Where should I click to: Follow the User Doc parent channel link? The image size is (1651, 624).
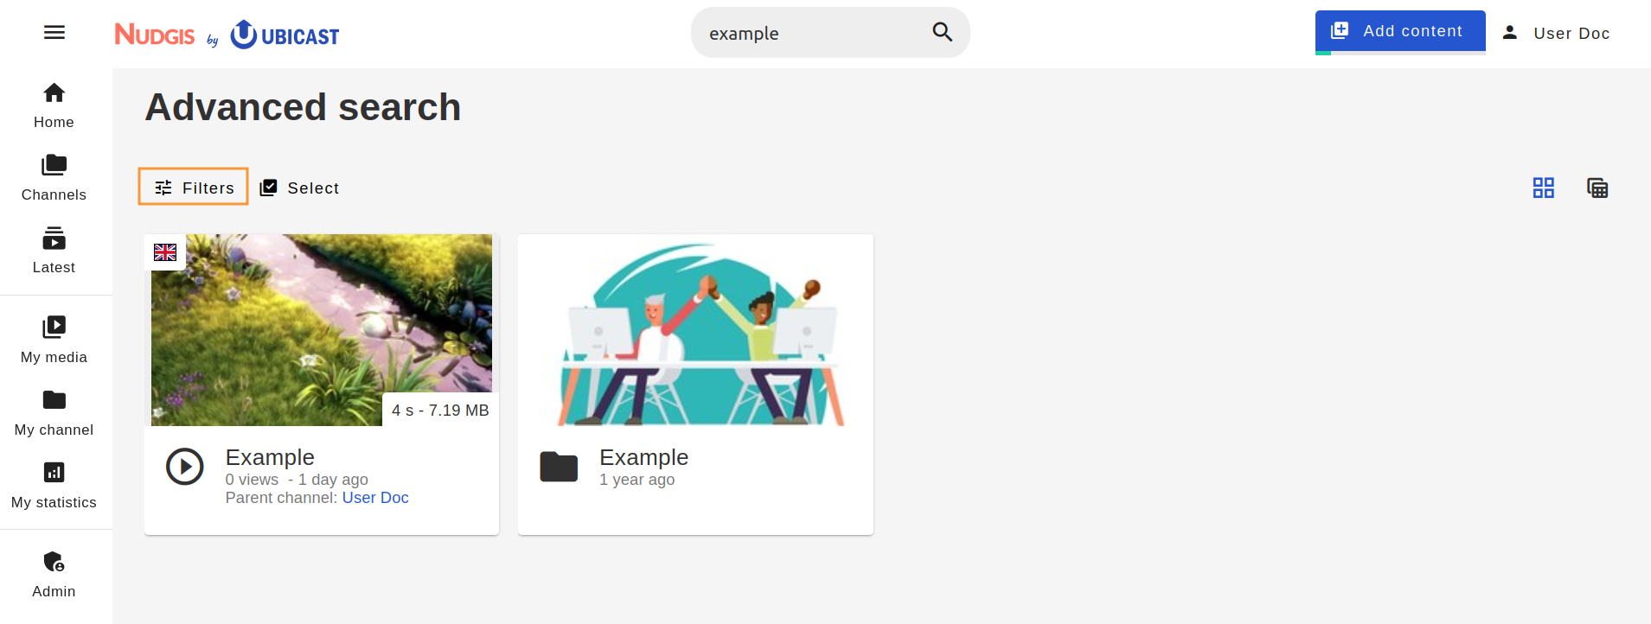(375, 498)
